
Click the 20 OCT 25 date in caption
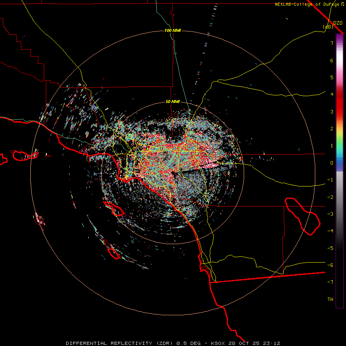pos(245,343)
